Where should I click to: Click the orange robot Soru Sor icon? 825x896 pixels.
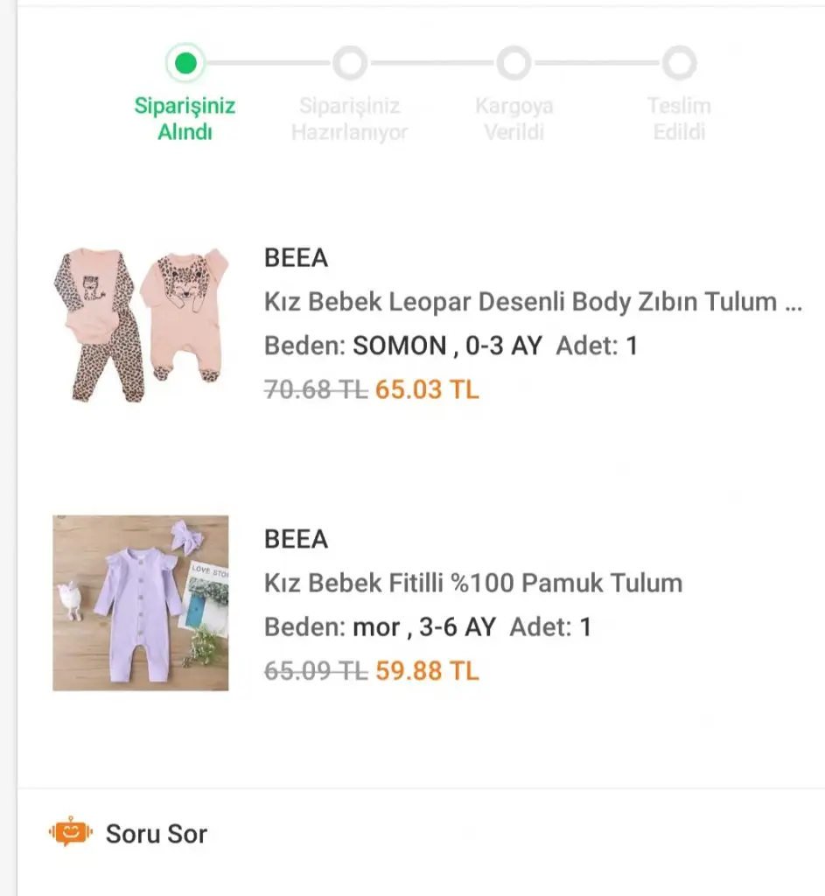[x=71, y=832]
